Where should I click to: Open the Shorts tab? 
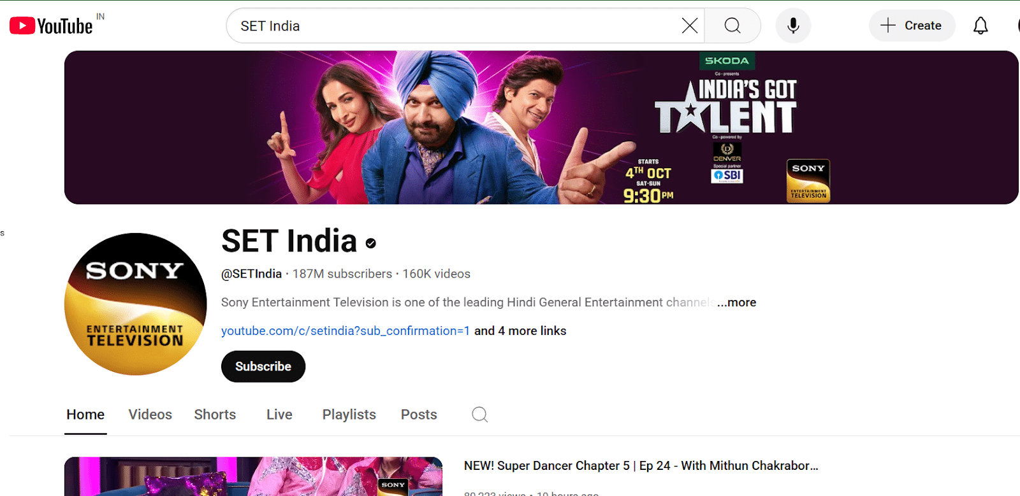coord(215,415)
